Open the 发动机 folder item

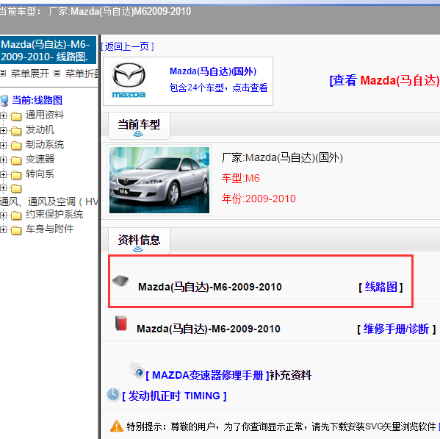point(40,129)
